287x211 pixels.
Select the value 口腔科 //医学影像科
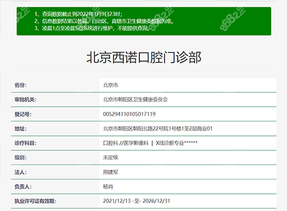126,143
